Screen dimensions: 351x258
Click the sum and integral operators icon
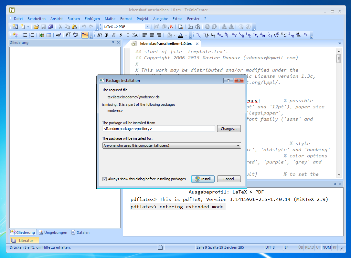coord(291,35)
